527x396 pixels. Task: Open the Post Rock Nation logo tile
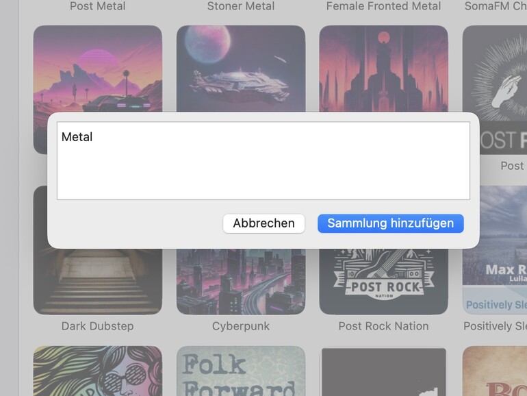pyautogui.click(x=384, y=282)
